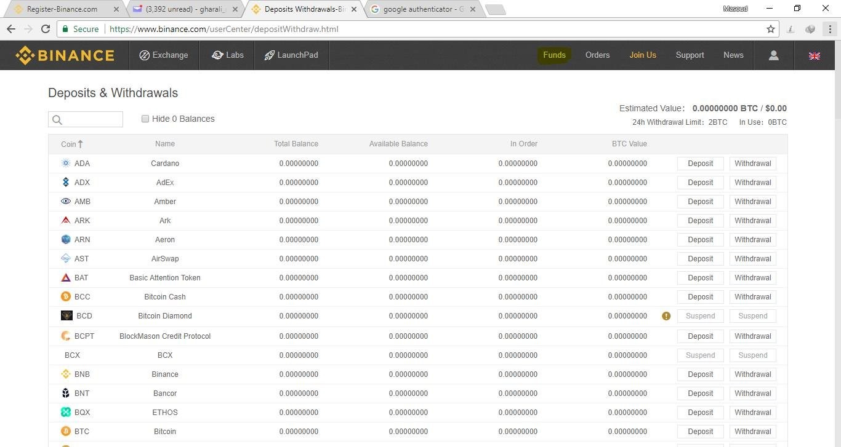This screenshot has width=841, height=447.
Task: Open the user account profile icon
Action: 774,55
